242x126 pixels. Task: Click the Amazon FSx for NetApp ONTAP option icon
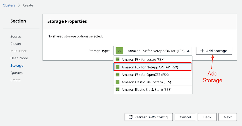click(118, 67)
